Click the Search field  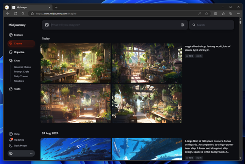(211, 25)
